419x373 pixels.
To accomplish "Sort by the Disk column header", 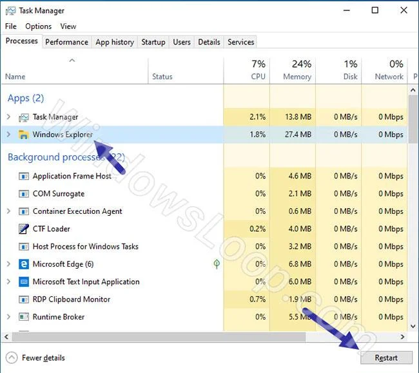I will pyautogui.click(x=338, y=71).
